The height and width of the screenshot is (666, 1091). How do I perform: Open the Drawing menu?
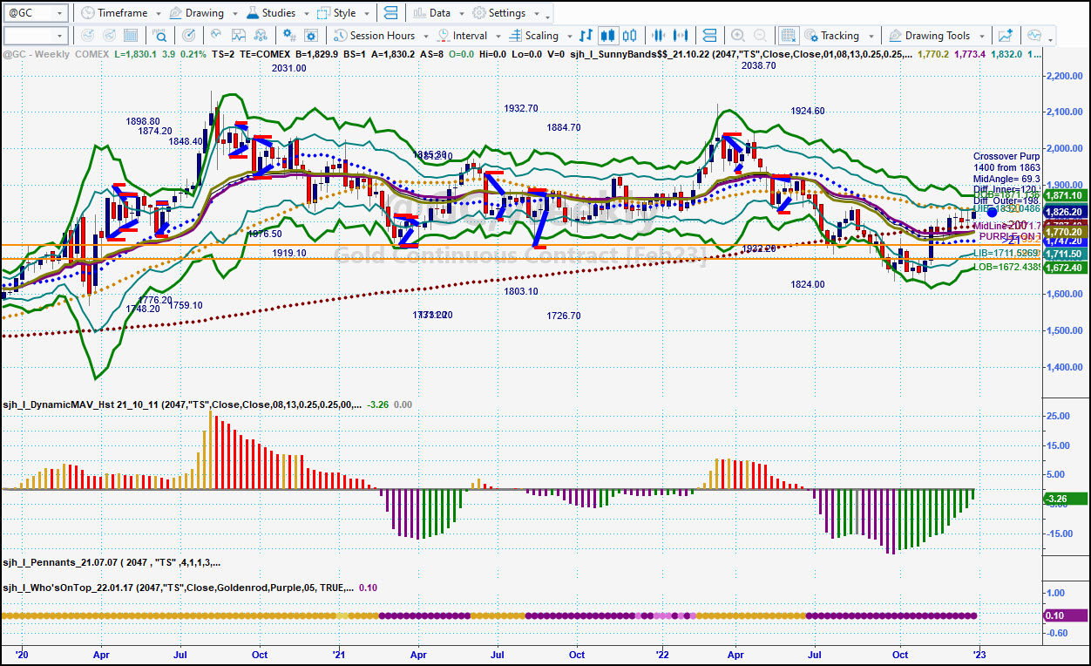point(197,13)
